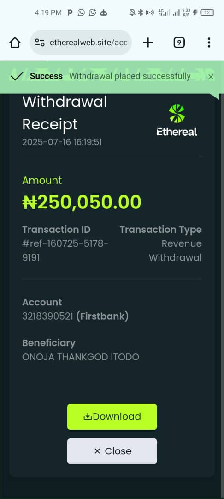The width and height of the screenshot is (224, 499).
Task: Dismiss the Success notification with X
Action: [x=211, y=77]
